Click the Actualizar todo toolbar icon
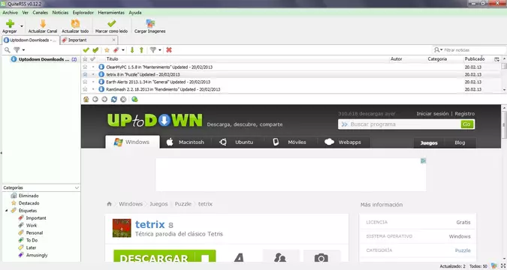This screenshot has height=270, width=507. (75, 23)
